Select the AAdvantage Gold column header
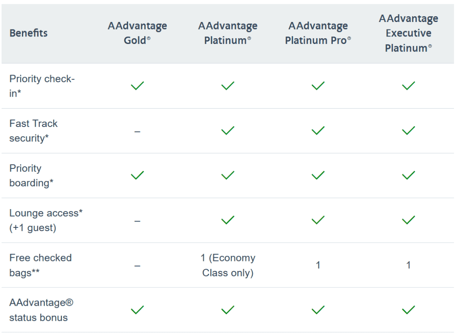This screenshot has height=334, width=456. [x=137, y=33]
